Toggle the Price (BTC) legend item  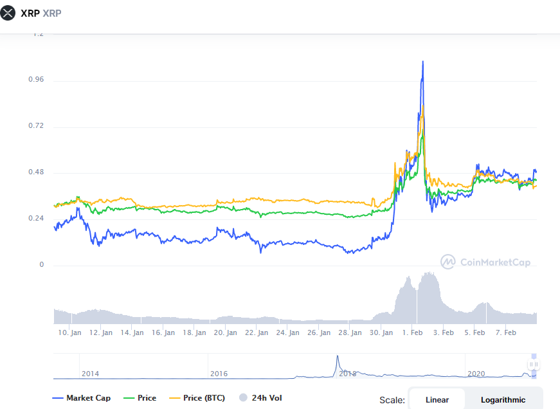tap(197, 398)
